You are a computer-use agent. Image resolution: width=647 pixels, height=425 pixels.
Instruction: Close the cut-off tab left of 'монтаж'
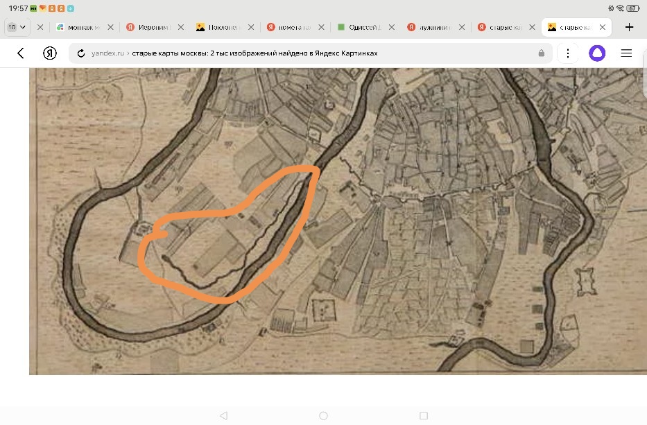coord(40,27)
